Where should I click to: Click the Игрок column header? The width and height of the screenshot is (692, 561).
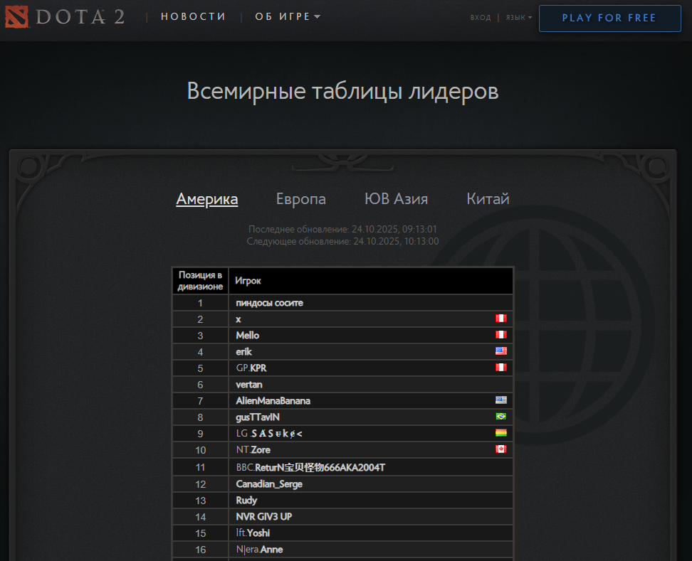[248, 281]
